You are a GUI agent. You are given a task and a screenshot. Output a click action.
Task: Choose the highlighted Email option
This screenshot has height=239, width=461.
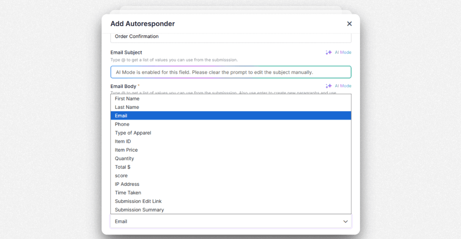coord(231,116)
